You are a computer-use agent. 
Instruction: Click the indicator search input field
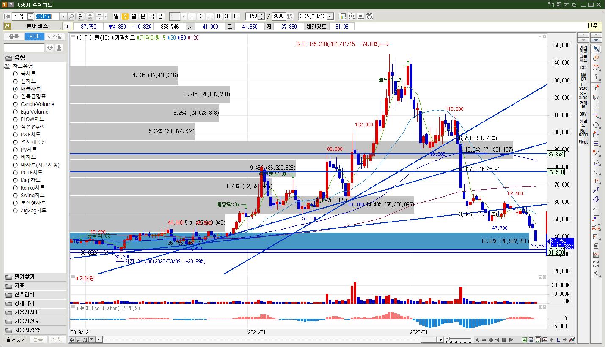[24, 48]
